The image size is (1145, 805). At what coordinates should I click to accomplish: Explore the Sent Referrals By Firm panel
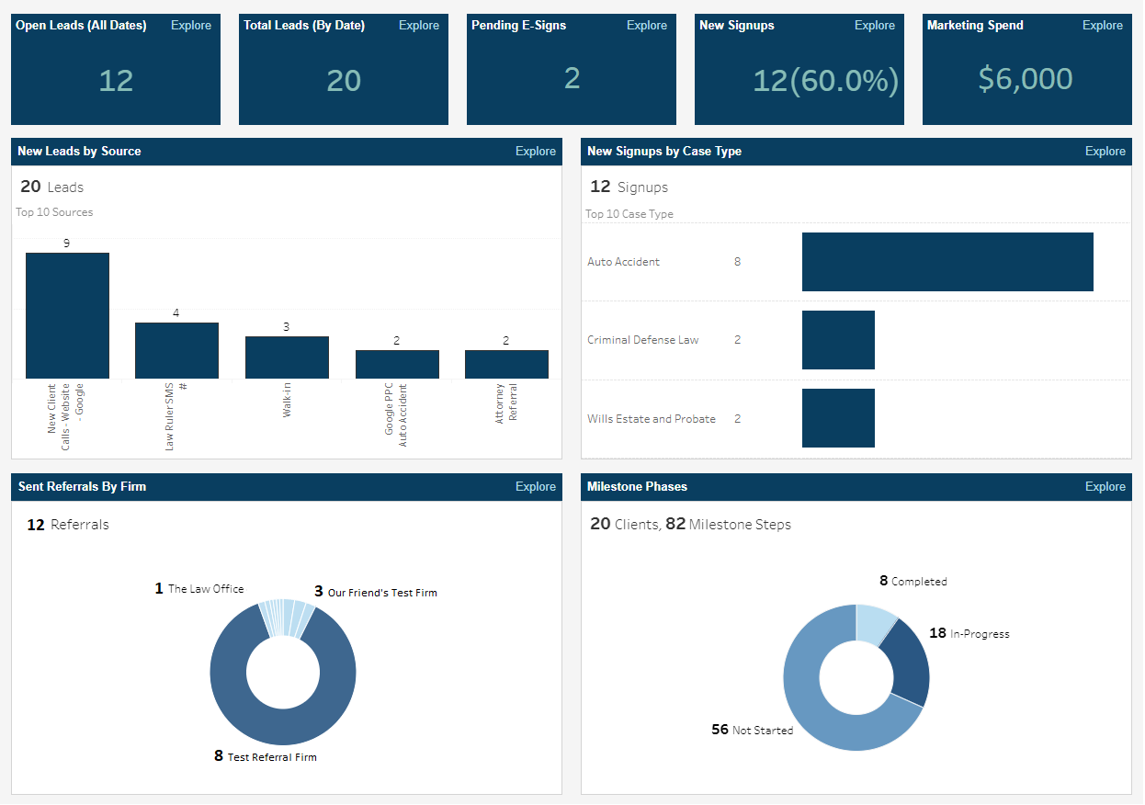point(536,486)
